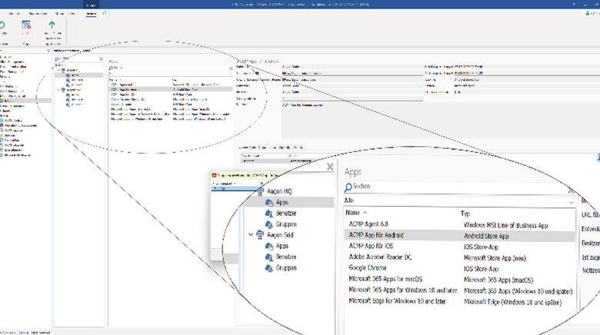Screen dimensions: 600x335
Task: Click the Aagon Süd server icon in magnified tree
Action: click(260, 234)
